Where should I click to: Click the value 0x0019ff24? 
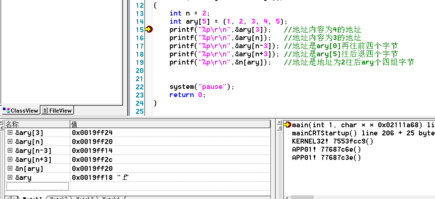[x=92, y=133]
